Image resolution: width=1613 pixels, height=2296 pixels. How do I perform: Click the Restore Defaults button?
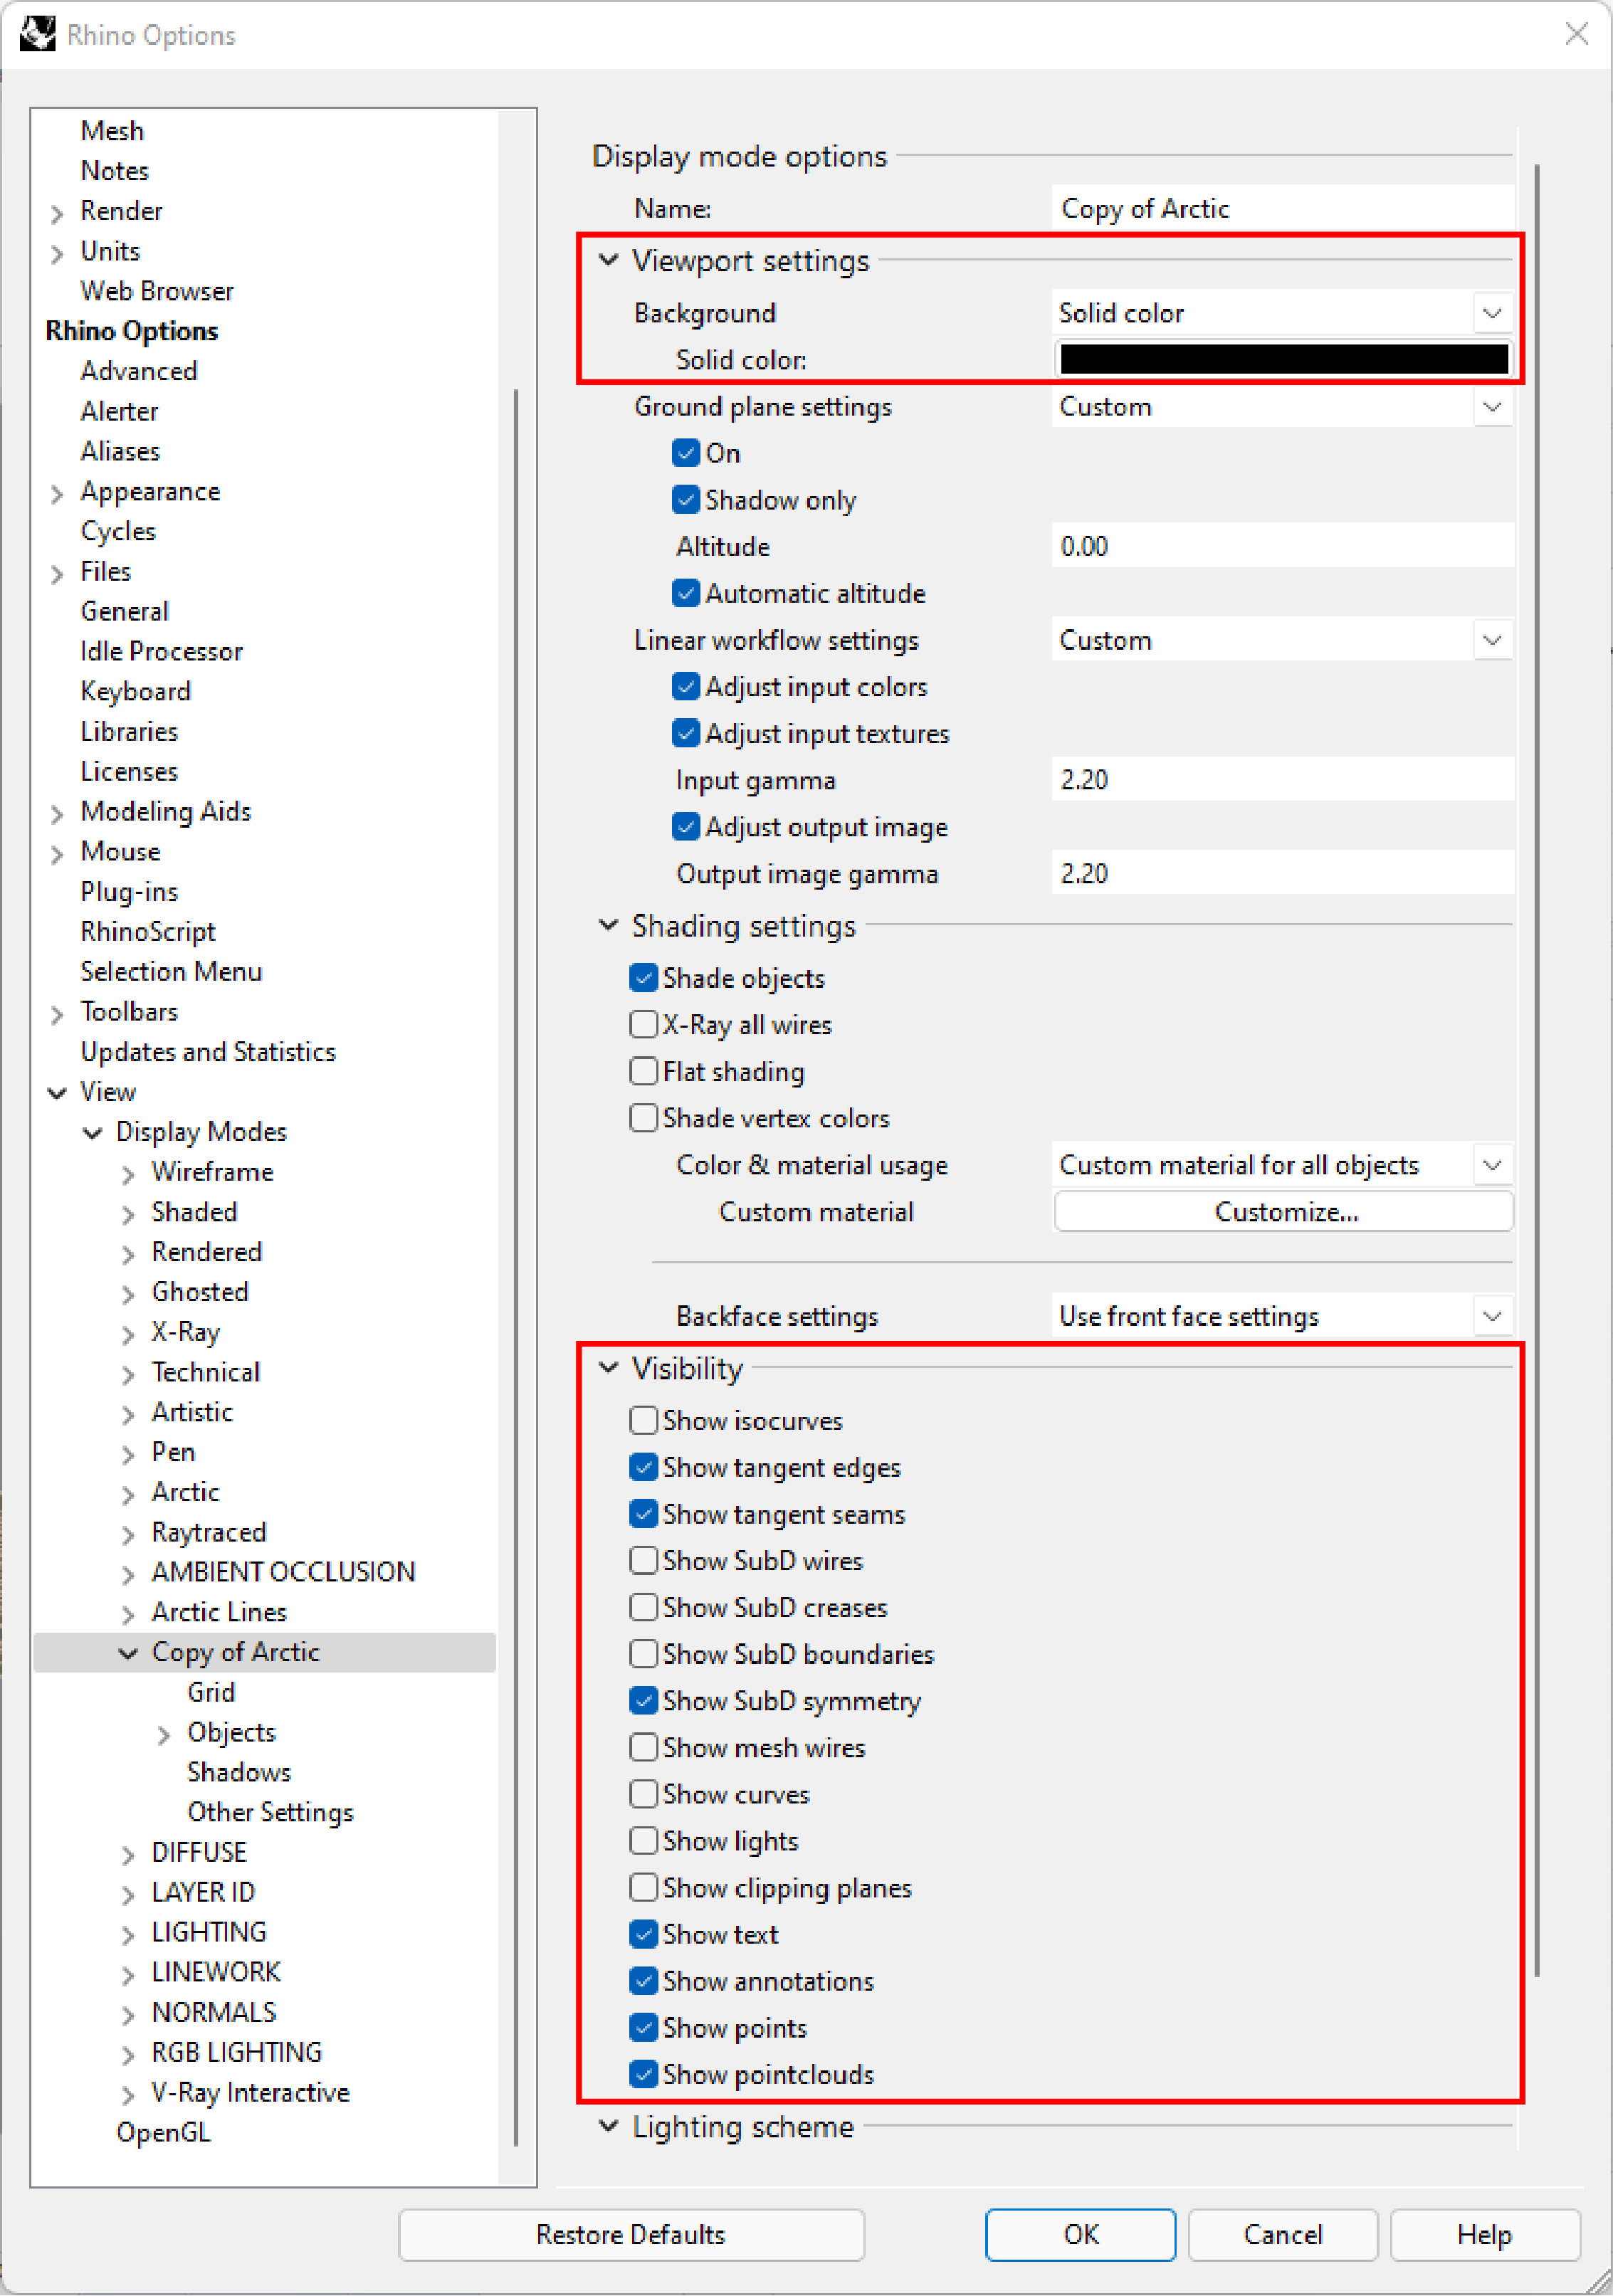click(631, 2234)
